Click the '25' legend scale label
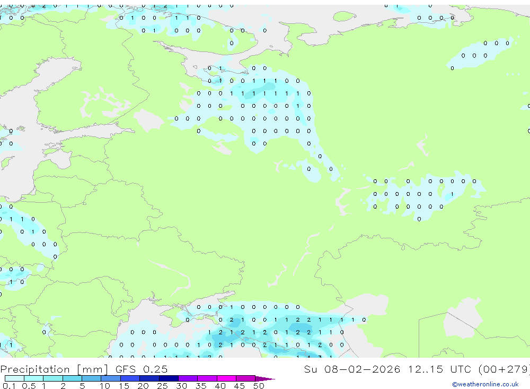Viewport: 530px width, 389px height. [162, 386]
